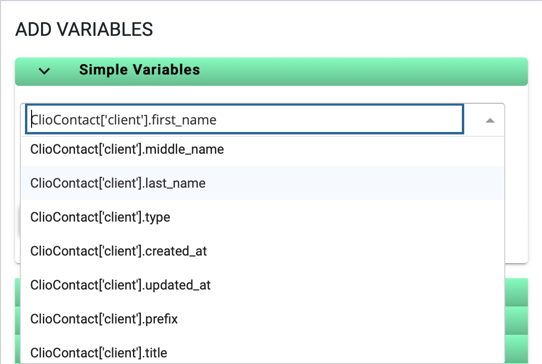
Task: Click the Simple Variables header title
Action: tap(140, 70)
